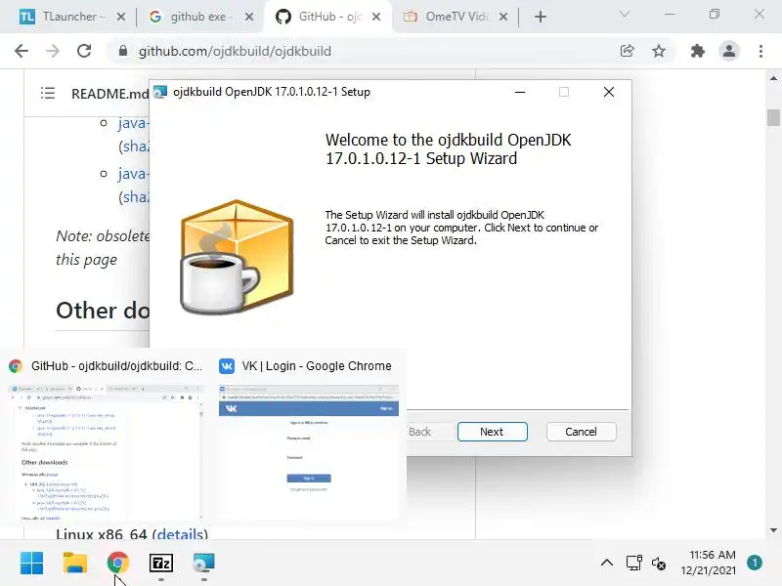Open a new Chrome tab
Viewport: 782px width, 586px height.
click(x=541, y=17)
